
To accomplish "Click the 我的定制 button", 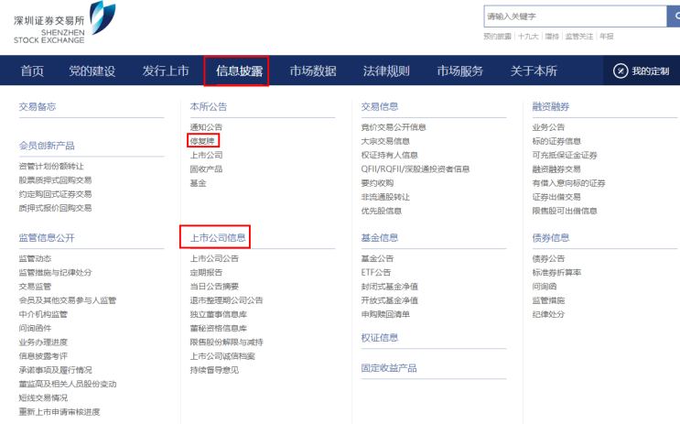I will [x=642, y=71].
